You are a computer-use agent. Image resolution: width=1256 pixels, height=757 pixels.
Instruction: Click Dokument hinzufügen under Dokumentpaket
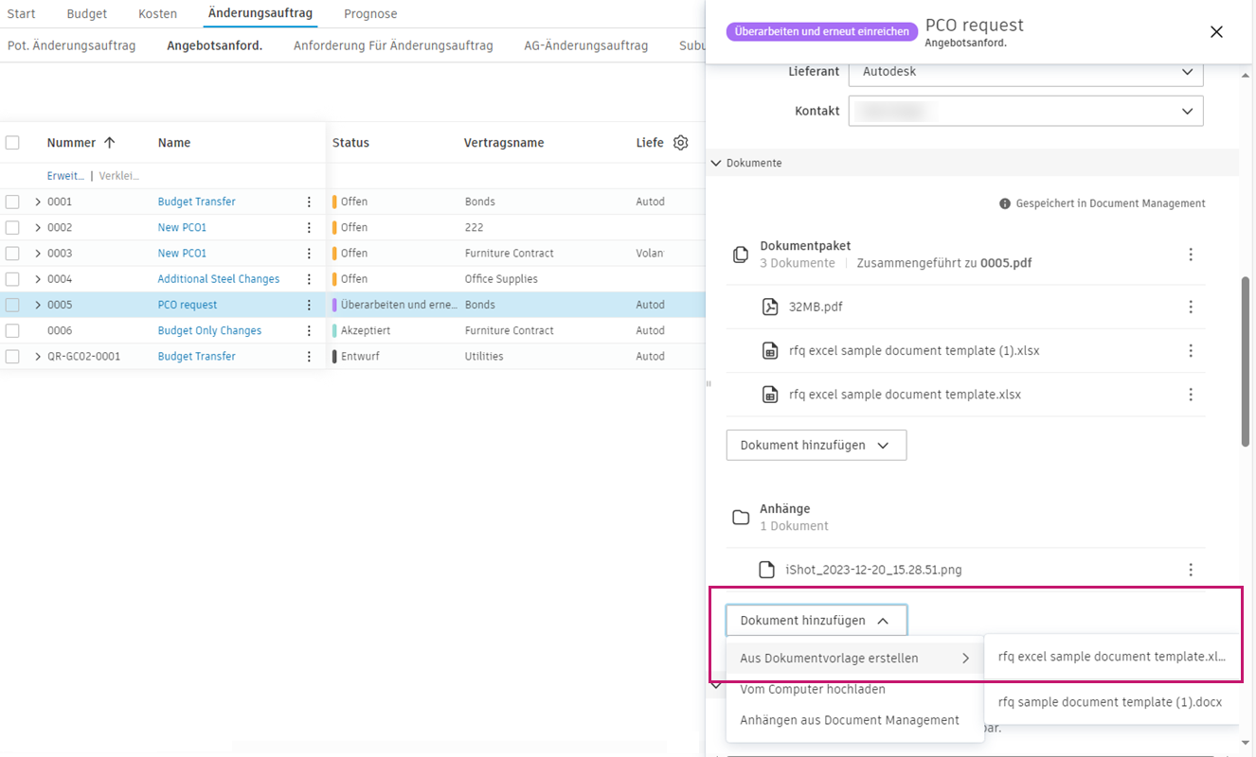point(816,445)
